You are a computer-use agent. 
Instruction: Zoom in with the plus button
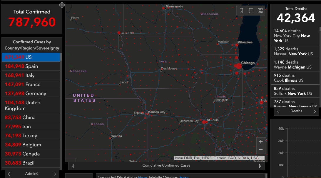point(261,141)
